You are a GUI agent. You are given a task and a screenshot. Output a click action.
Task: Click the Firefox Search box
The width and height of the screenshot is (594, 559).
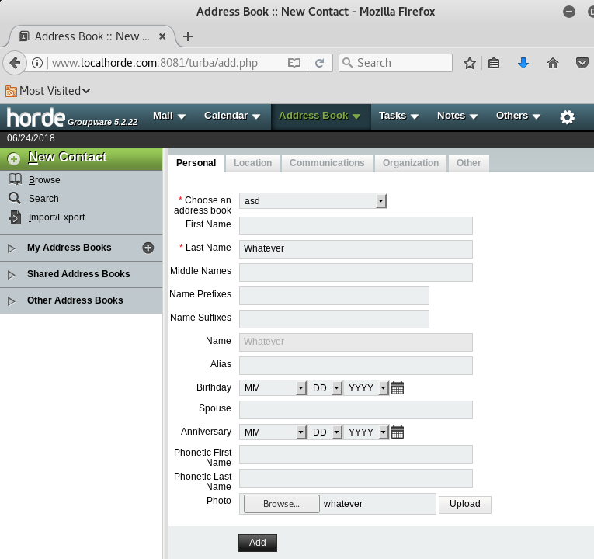[x=395, y=63]
